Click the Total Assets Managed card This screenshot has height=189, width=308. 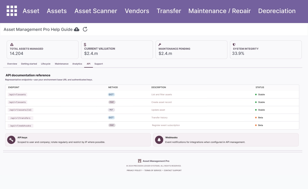click(43, 50)
